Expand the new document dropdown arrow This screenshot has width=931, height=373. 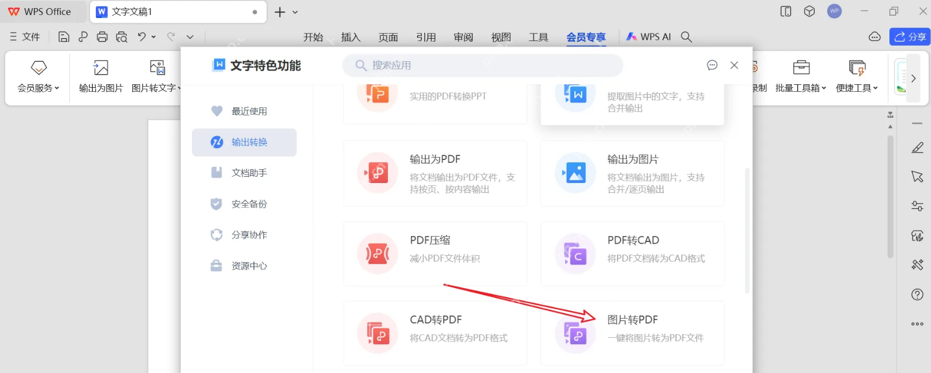pos(296,12)
